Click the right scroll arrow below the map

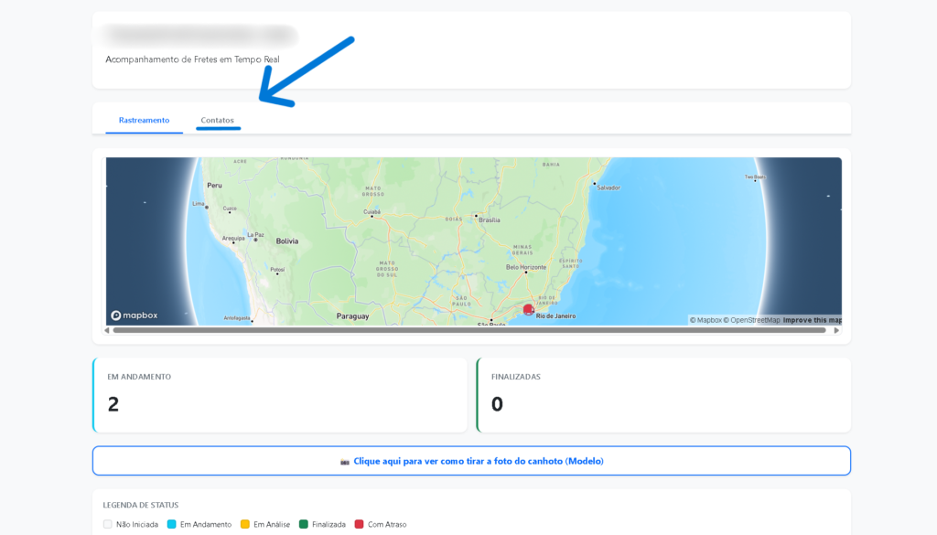(x=836, y=330)
